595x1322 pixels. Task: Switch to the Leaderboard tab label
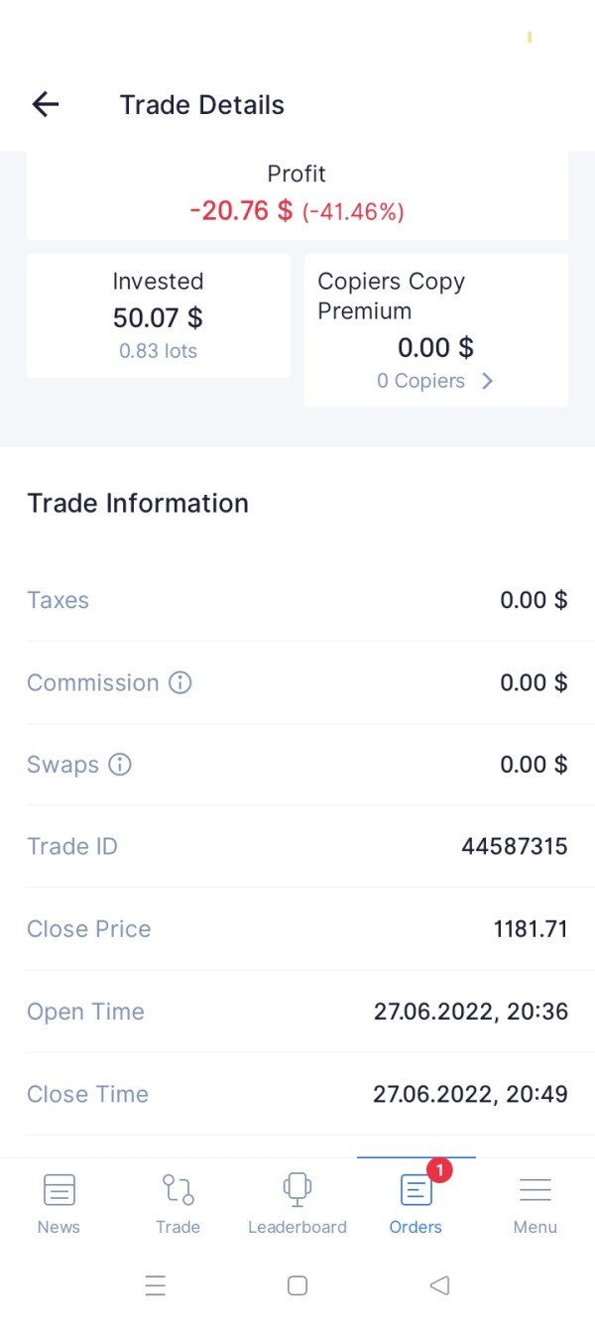tap(297, 1227)
